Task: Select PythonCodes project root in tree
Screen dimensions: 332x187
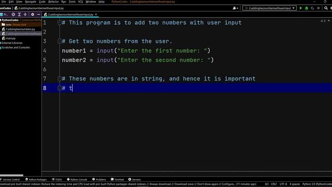Action: [x=10, y=20]
